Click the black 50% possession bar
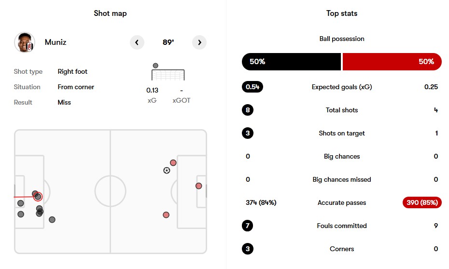The image size is (449, 269). point(292,62)
